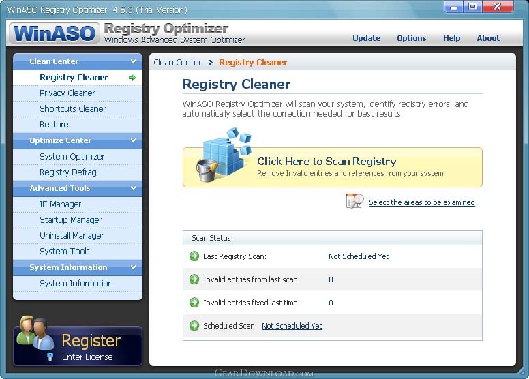The width and height of the screenshot is (529, 379).
Task: Click the Invalid entries fixed last time value
Action: coord(331,303)
